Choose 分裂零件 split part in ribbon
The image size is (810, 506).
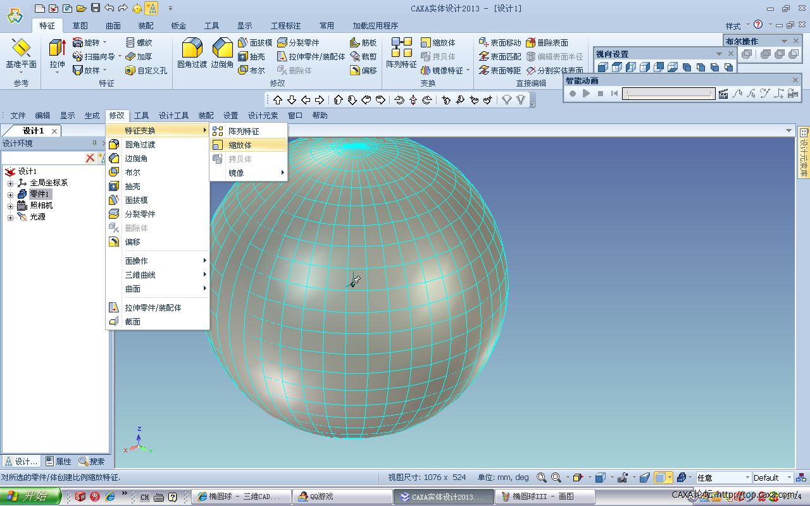tap(298, 42)
